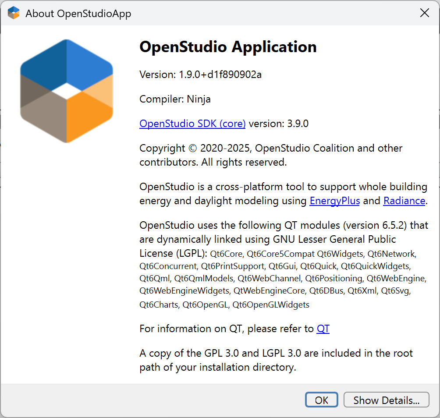The height and width of the screenshot is (418, 440).
Task: Click the small OpenStudio title bar icon
Action: point(14,13)
